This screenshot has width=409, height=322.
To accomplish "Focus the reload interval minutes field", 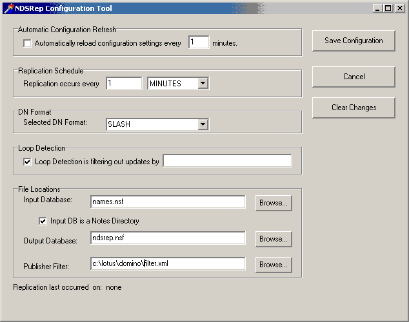I will pyautogui.click(x=199, y=42).
